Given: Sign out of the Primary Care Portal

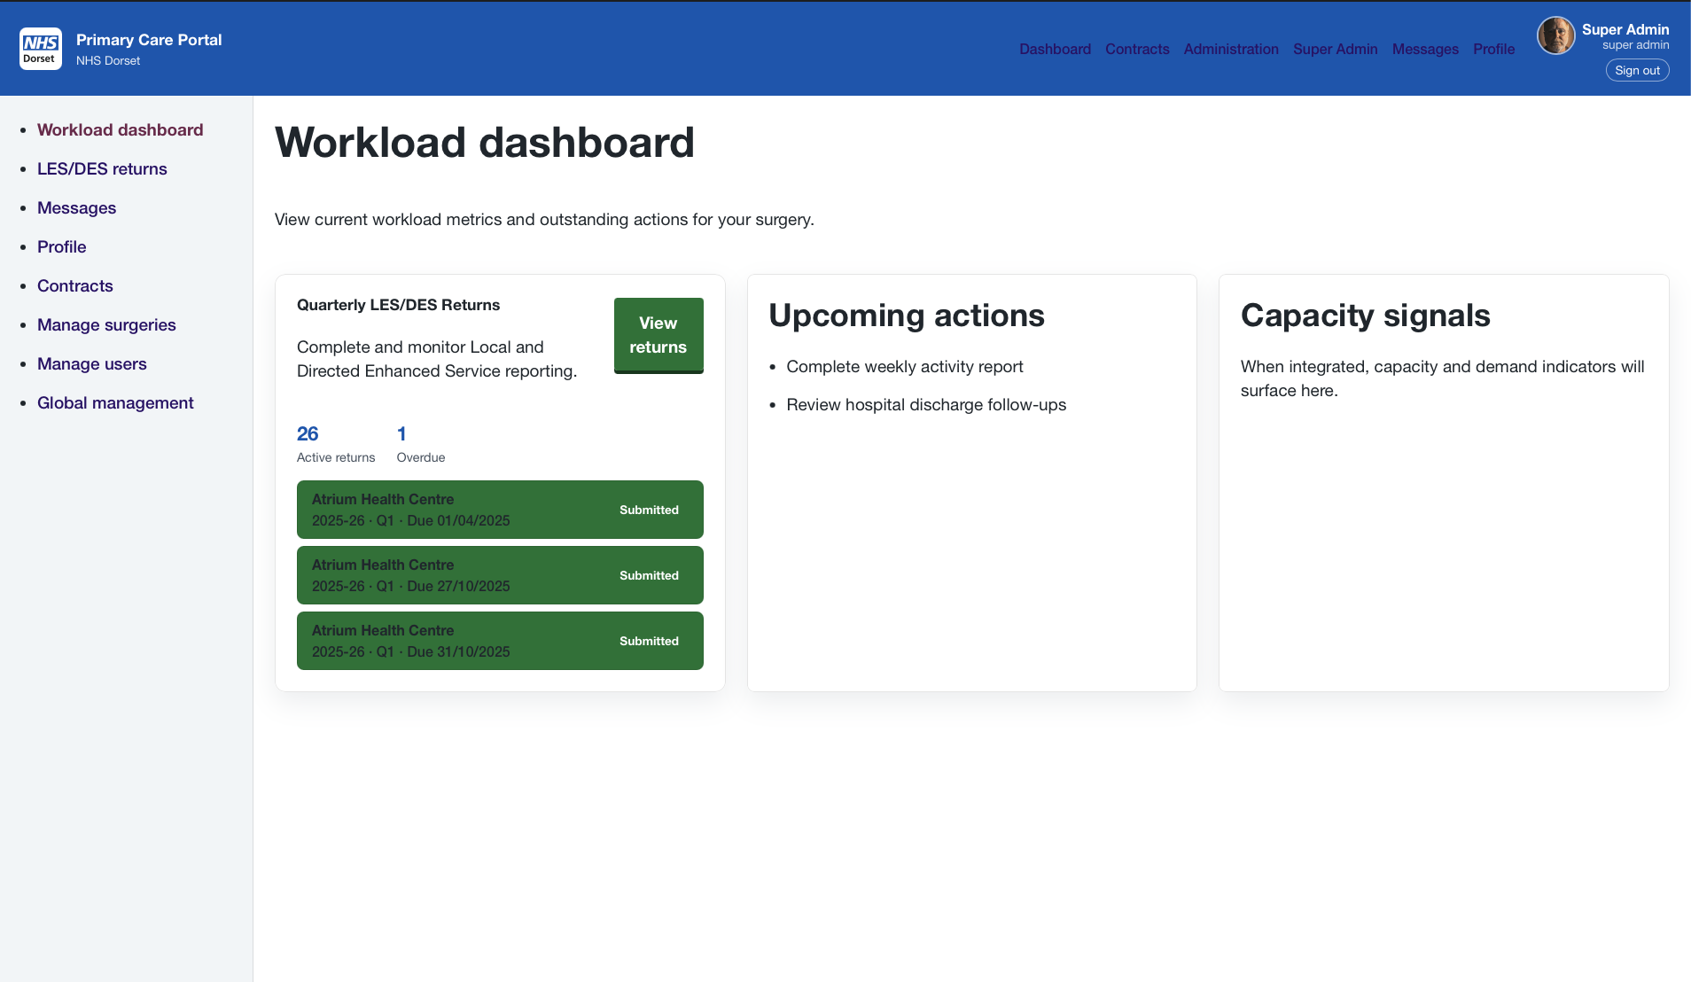Looking at the screenshot, I should click(x=1637, y=70).
